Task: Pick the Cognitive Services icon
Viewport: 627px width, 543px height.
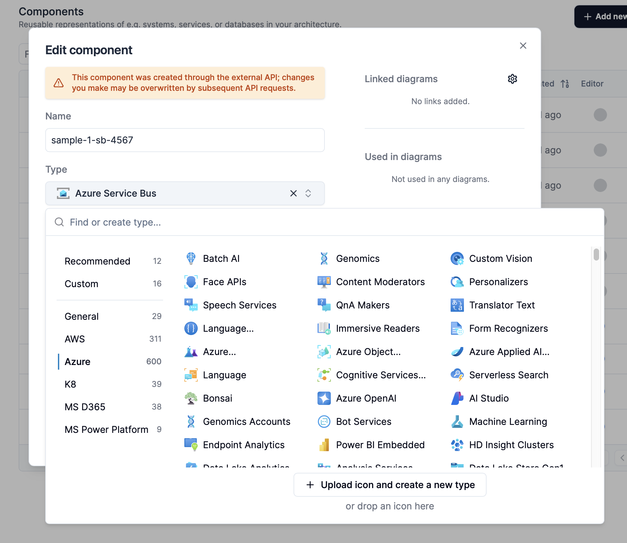Action: pos(324,375)
